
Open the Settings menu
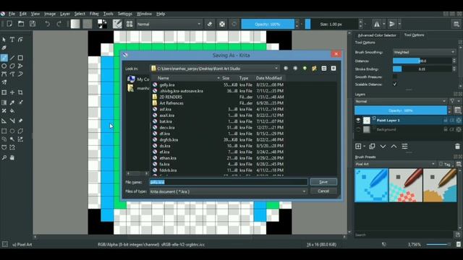125,14
